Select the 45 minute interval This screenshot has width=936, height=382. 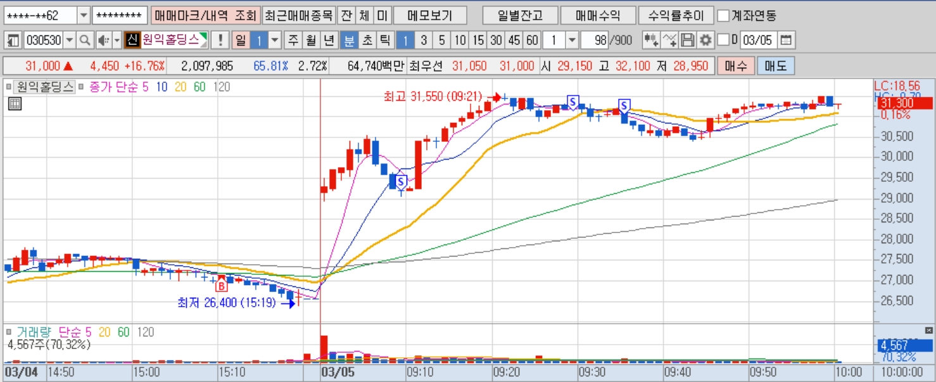514,41
